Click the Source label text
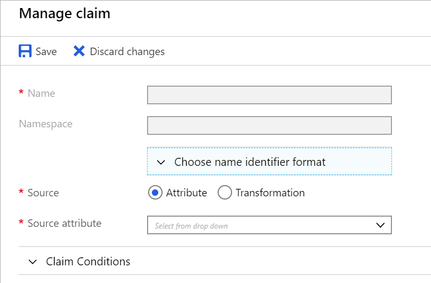This screenshot has height=283, width=431. pyautogui.click(x=43, y=193)
